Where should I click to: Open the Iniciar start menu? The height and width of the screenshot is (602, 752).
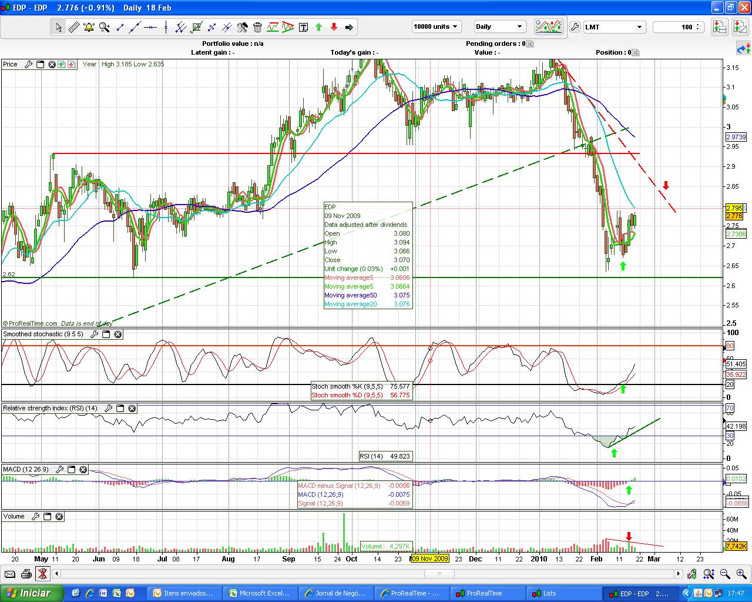pos(31,593)
